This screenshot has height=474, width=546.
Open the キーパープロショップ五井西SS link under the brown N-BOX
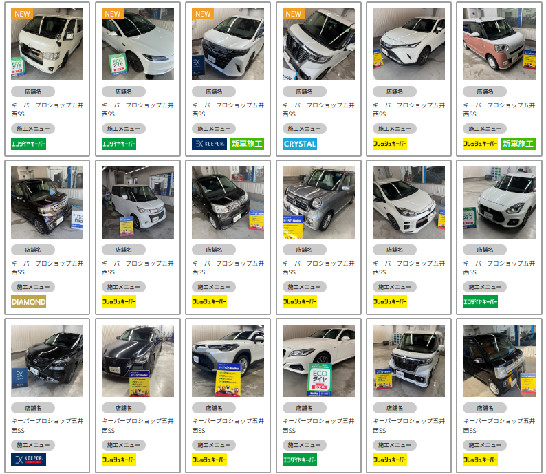[47, 268]
